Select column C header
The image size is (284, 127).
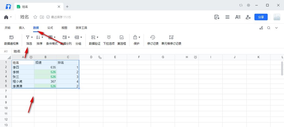click(68, 57)
